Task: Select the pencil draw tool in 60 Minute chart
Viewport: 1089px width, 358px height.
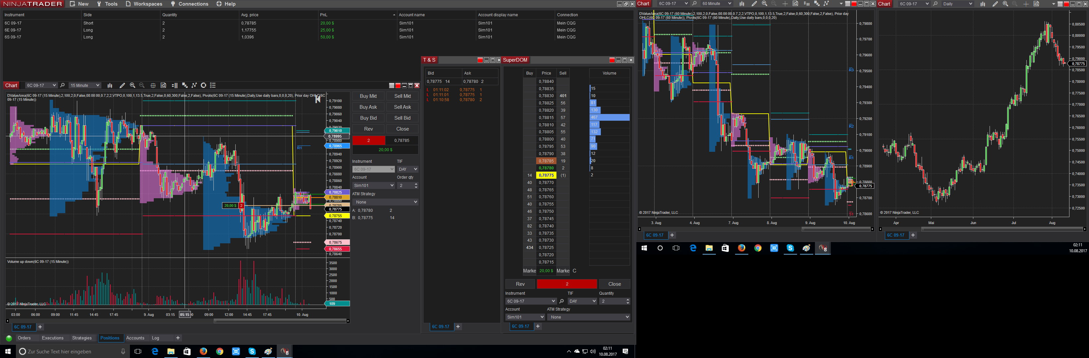Action: coord(754,4)
